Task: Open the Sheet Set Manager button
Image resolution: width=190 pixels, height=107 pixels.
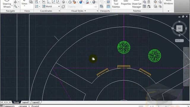Action: [137, 4]
